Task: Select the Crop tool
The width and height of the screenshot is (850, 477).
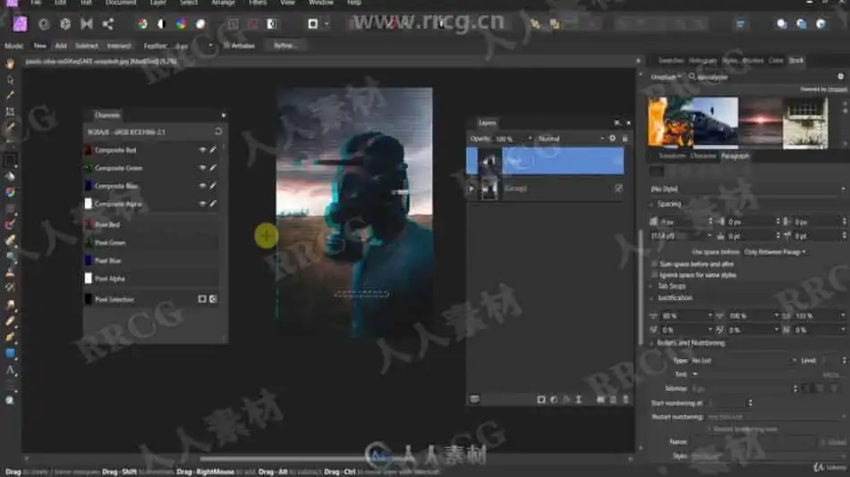Action: point(10,112)
